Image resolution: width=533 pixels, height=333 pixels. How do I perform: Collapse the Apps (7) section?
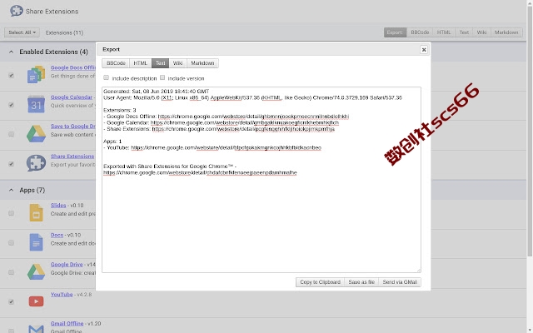pos(11,191)
